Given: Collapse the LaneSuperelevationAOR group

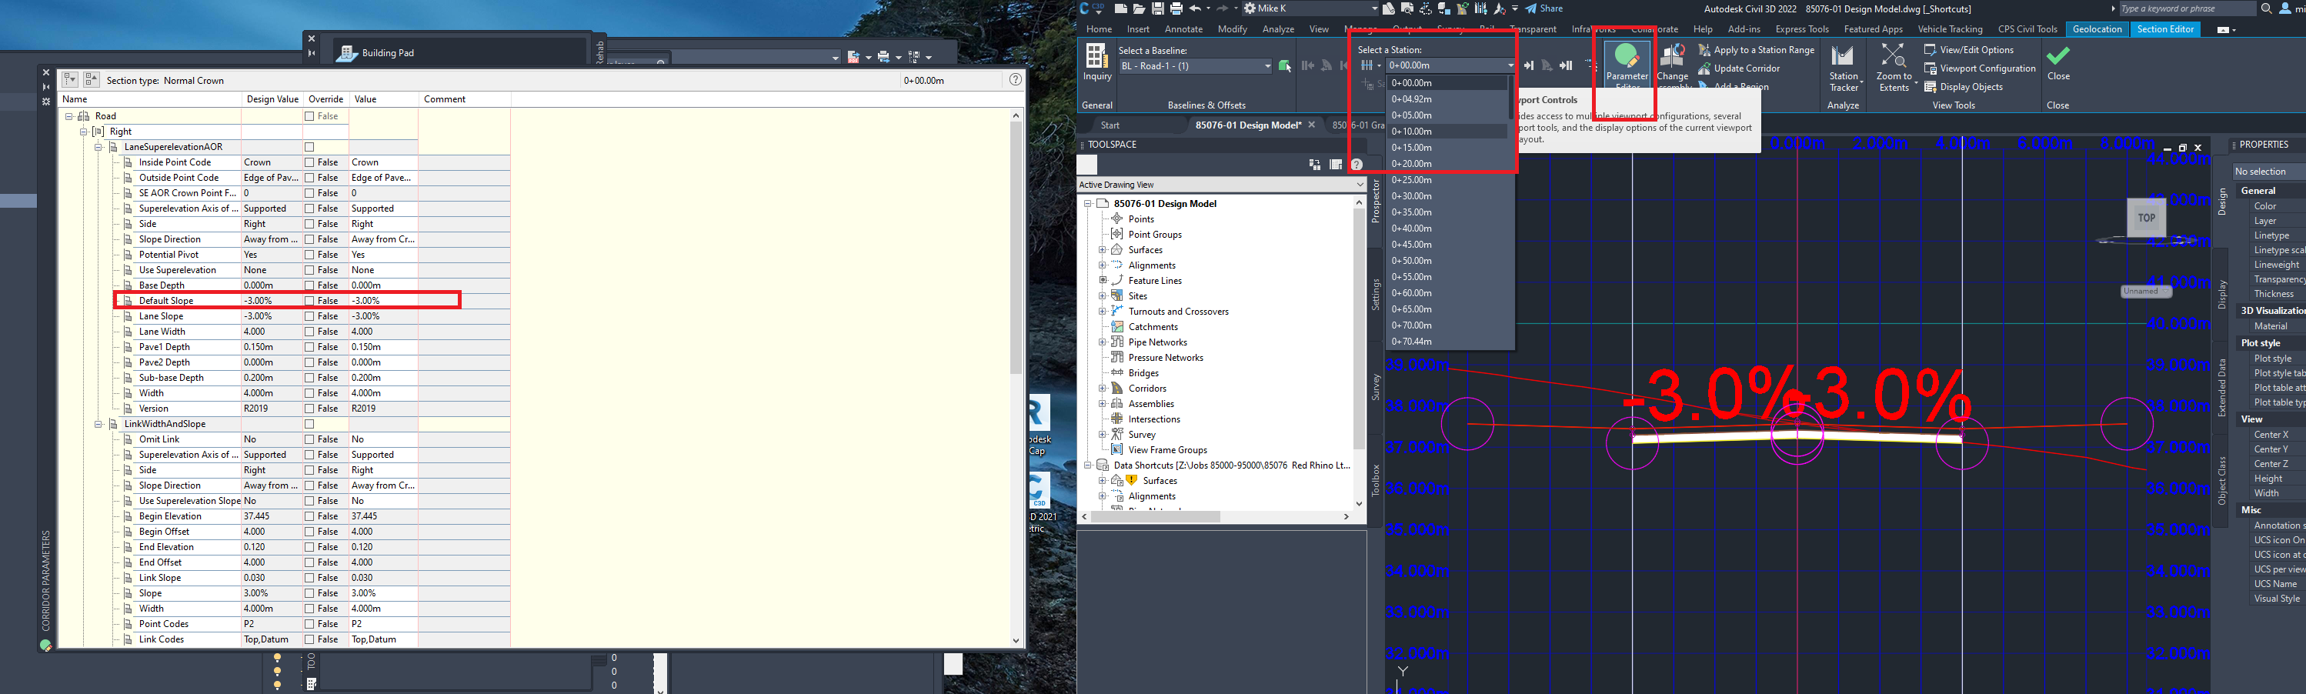Looking at the screenshot, I should coord(99,146).
